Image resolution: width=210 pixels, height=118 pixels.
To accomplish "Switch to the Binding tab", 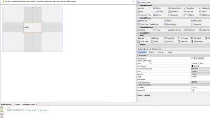I will (x=151, y=52).
